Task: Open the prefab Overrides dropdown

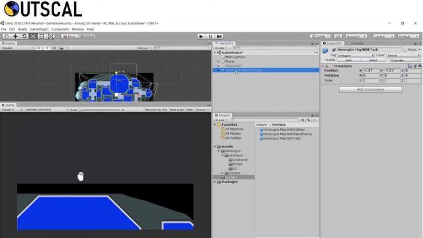Action: (405, 60)
